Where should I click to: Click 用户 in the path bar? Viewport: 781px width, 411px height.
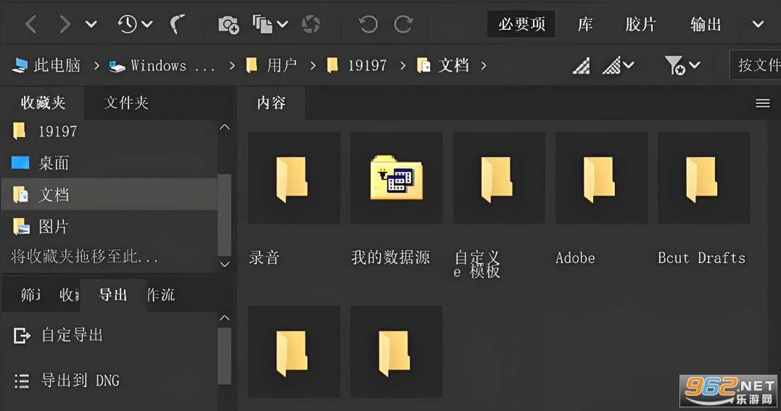271,65
